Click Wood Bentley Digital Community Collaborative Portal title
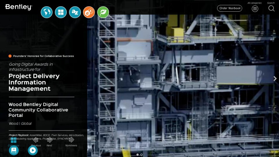 pos(38,110)
